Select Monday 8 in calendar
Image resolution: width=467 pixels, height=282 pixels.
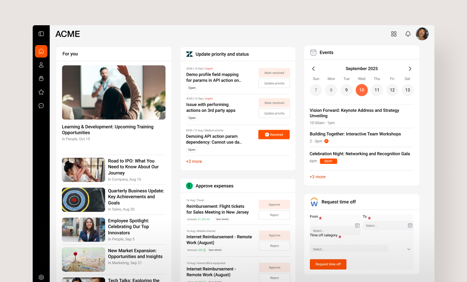click(331, 90)
